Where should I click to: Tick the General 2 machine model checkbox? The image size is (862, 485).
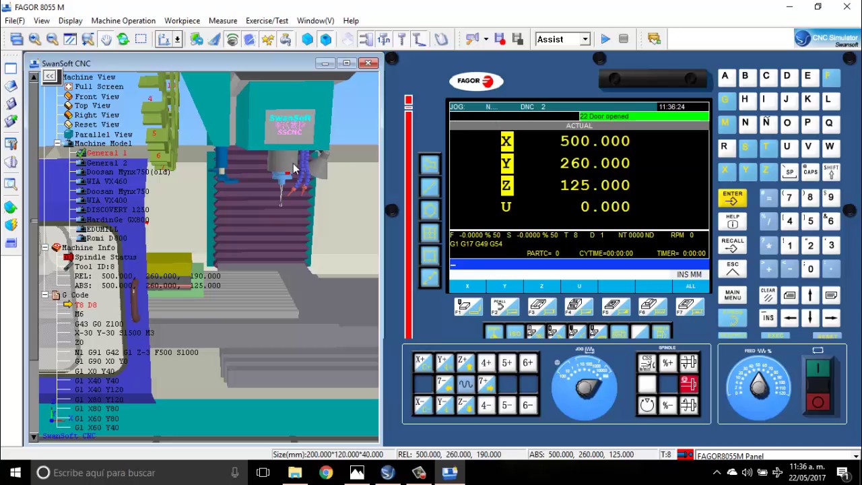coord(81,162)
